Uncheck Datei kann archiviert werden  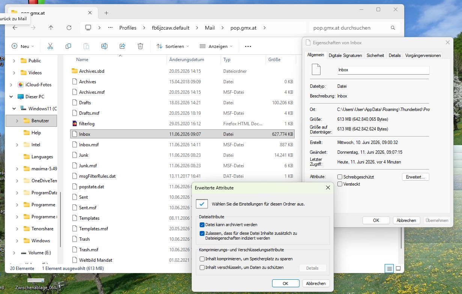click(202, 225)
